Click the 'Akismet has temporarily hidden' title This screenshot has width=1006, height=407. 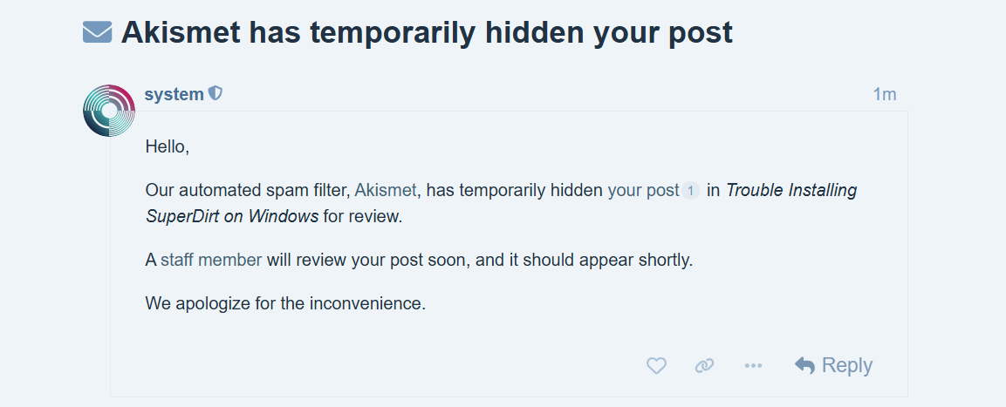click(x=427, y=32)
